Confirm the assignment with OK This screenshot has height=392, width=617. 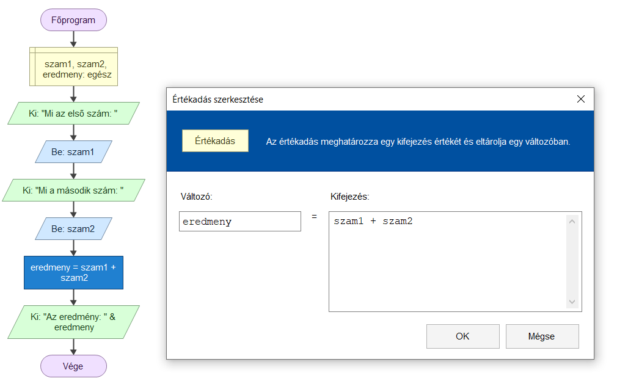(463, 336)
